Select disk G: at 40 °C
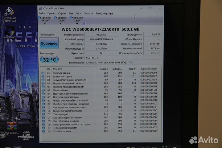222x148 pixels. [45, 20]
